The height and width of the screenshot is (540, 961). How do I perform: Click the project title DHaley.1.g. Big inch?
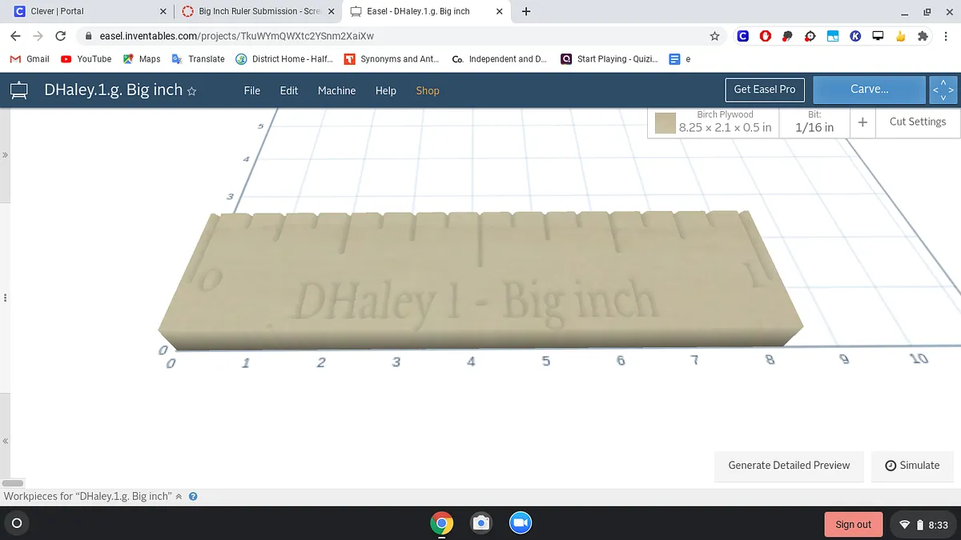(113, 90)
